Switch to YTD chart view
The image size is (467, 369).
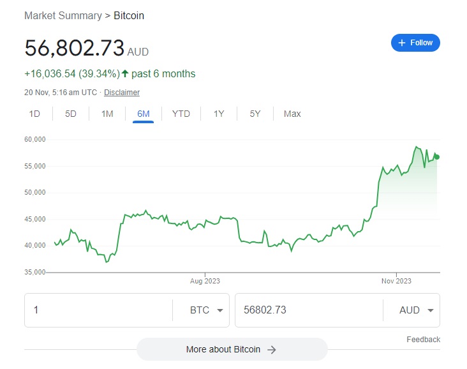pyautogui.click(x=181, y=114)
